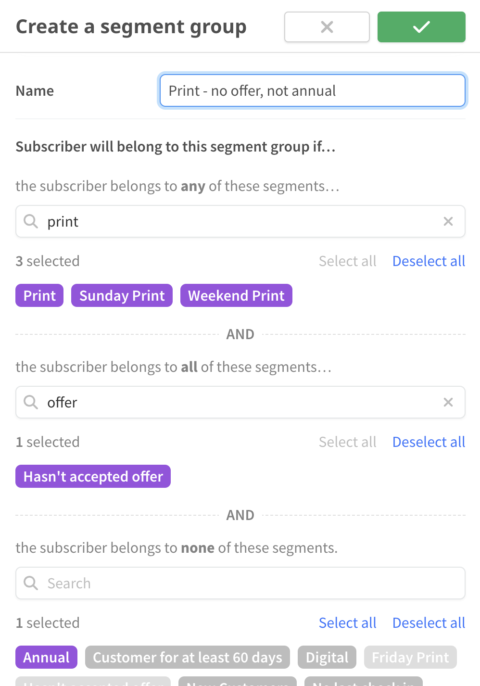Clear the "offer" search query
480x686 pixels.
pyautogui.click(x=448, y=402)
